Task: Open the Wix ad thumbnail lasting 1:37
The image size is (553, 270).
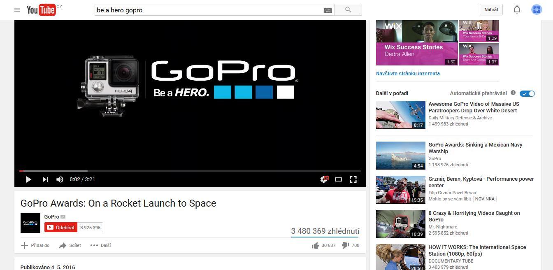Action: [479, 54]
